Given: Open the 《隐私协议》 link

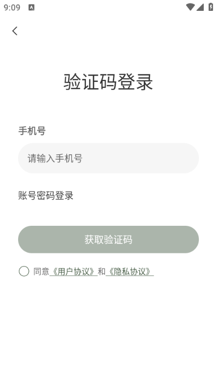Looking at the screenshot, I should coord(130,272).
